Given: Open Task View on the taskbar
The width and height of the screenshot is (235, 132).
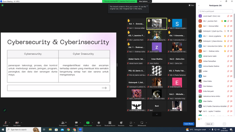Looking at the screenshot, I should click(44, 129).
